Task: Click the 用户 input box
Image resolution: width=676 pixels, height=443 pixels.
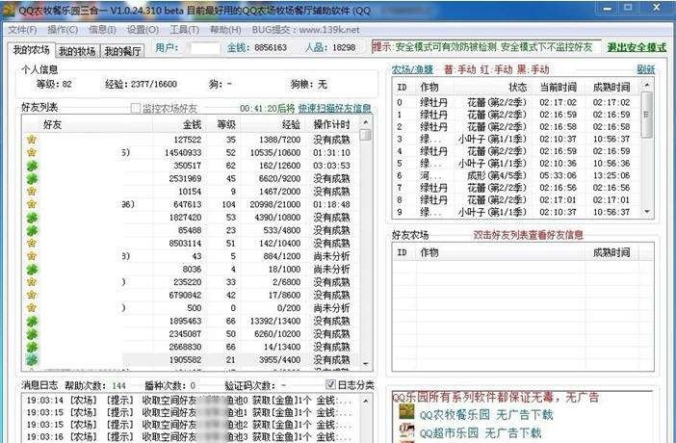Action: 205,48
